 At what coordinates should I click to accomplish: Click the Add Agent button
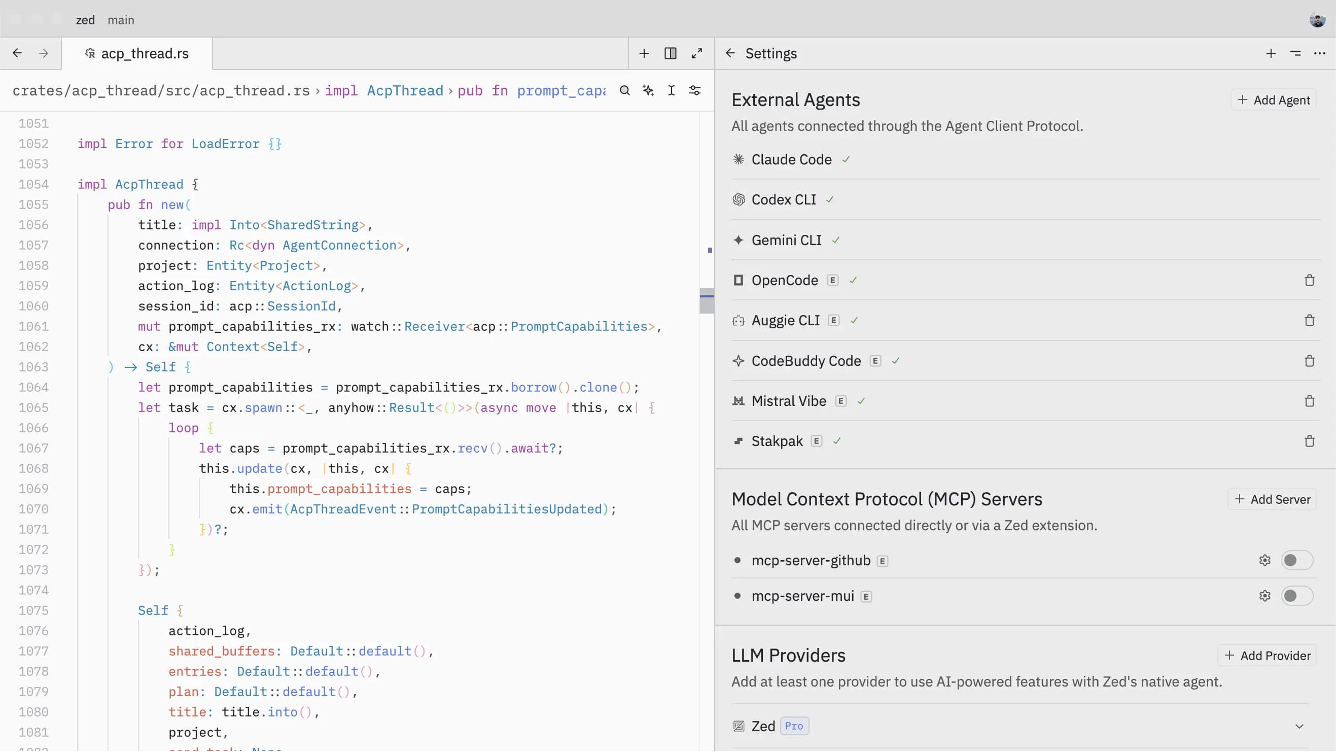1274,100
